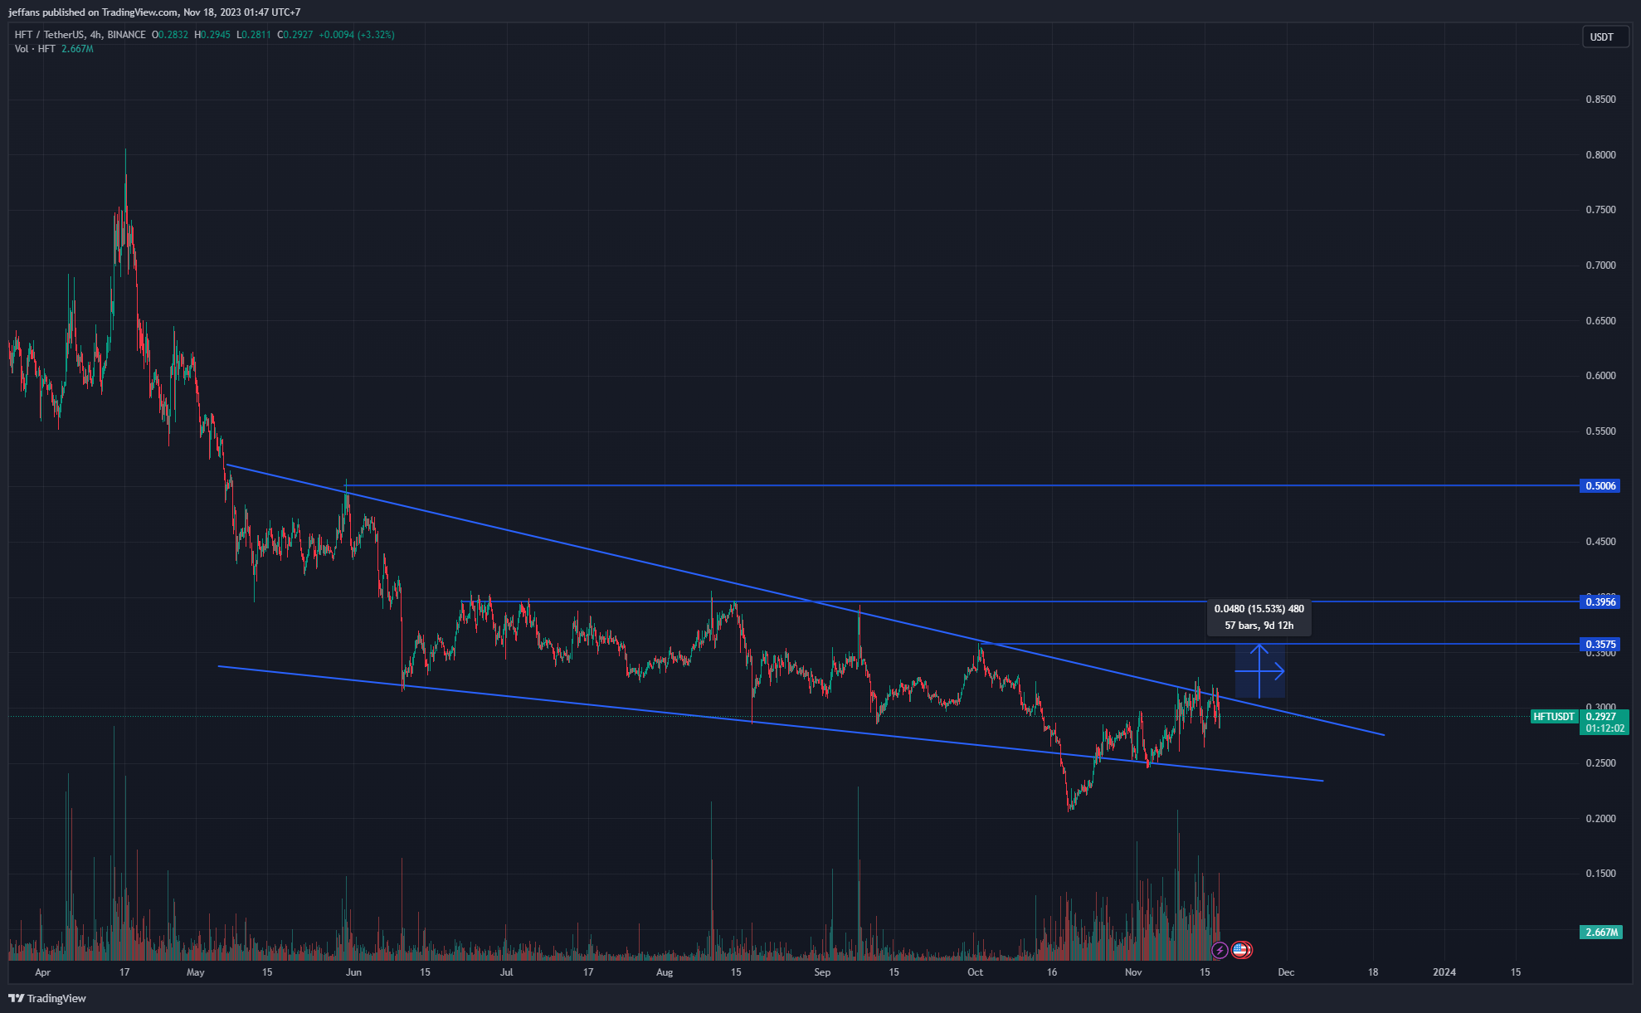Click the HFTUSDT symbol price tag
Image resolution: width=1641 pixels, height=1013 pixels.
coord(1554,717)
